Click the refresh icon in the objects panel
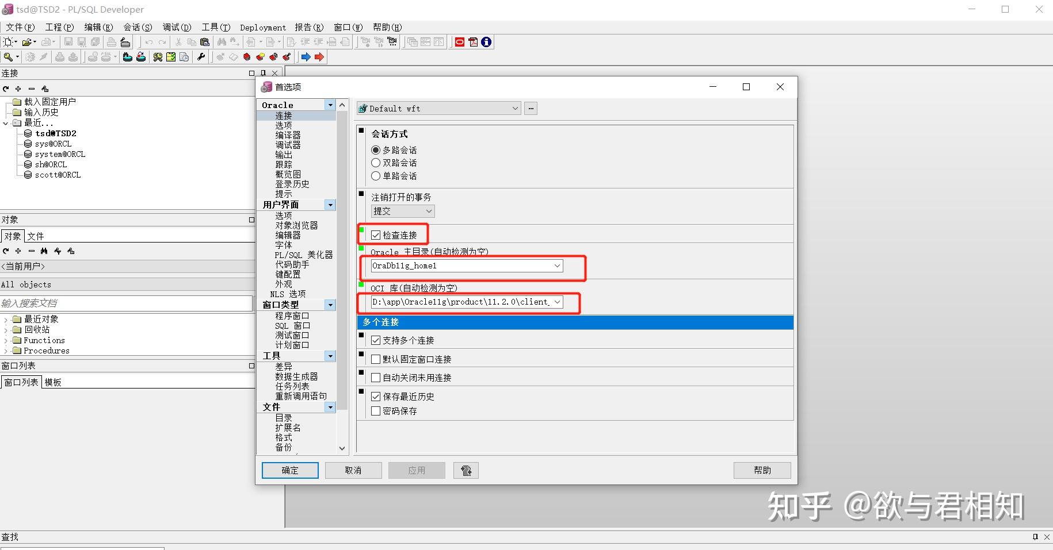This screenshot has height=550, width=1053. pyautogui.click(x=6, y=251)
